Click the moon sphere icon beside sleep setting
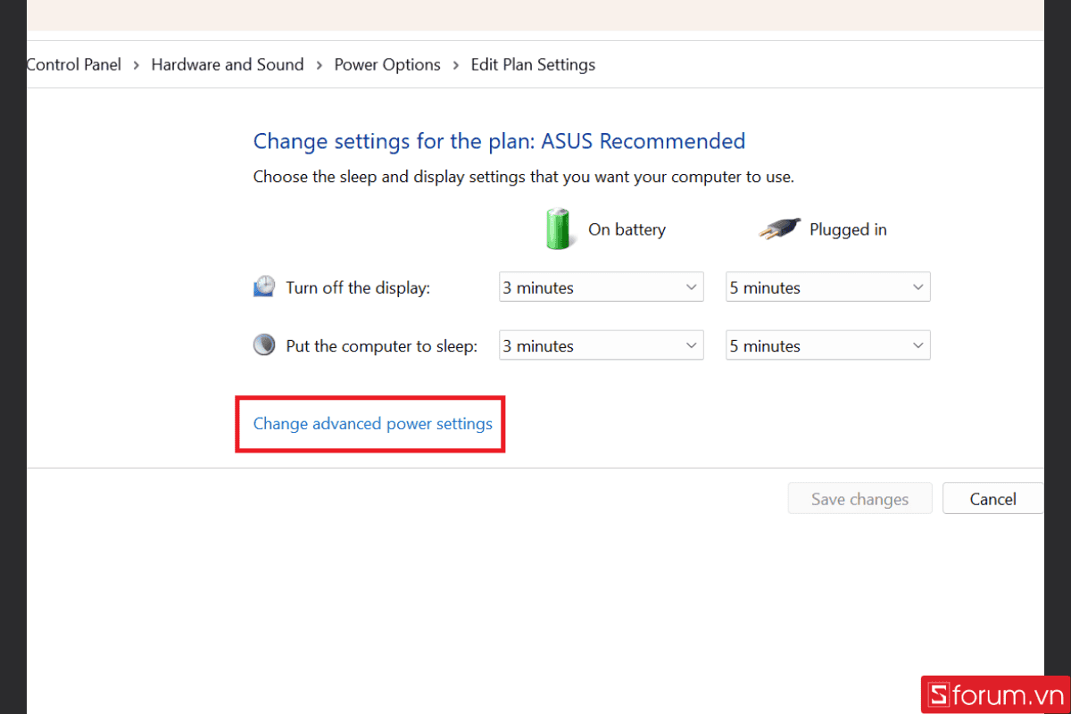Image resolution: width=1071 pixels, height=714 pixels. 264,345
